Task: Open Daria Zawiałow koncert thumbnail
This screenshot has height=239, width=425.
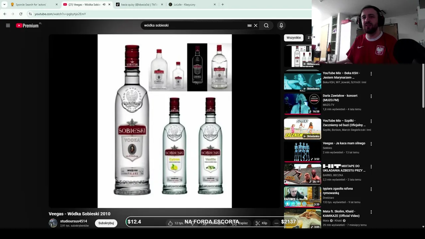Action: coord(302,104)
